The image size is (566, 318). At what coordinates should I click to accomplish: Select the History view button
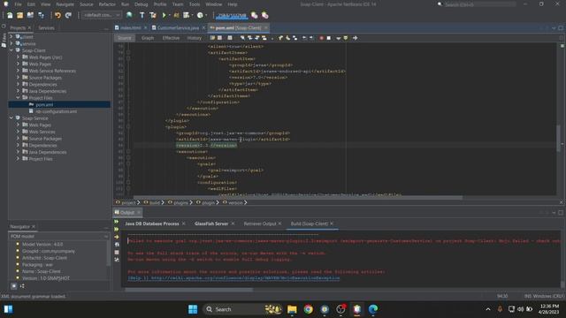pos(195,38)
